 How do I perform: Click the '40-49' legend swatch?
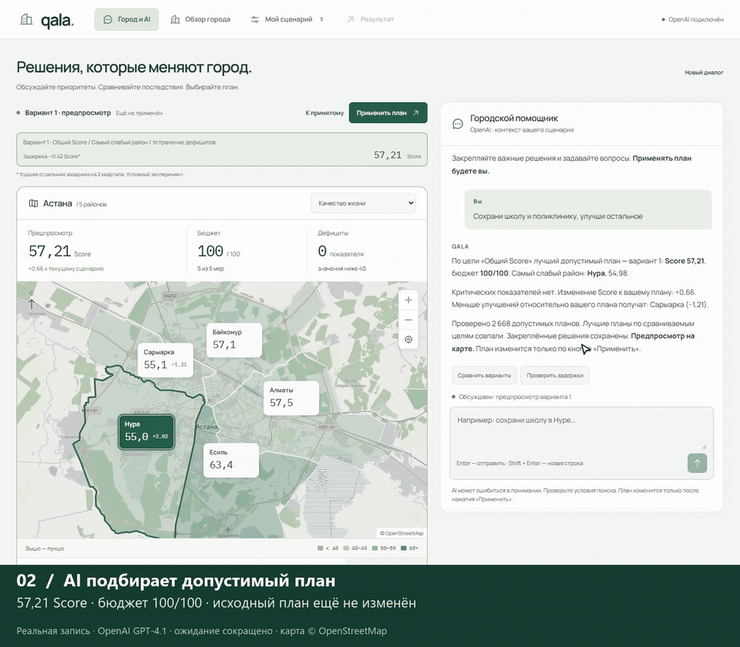(346, 548)
